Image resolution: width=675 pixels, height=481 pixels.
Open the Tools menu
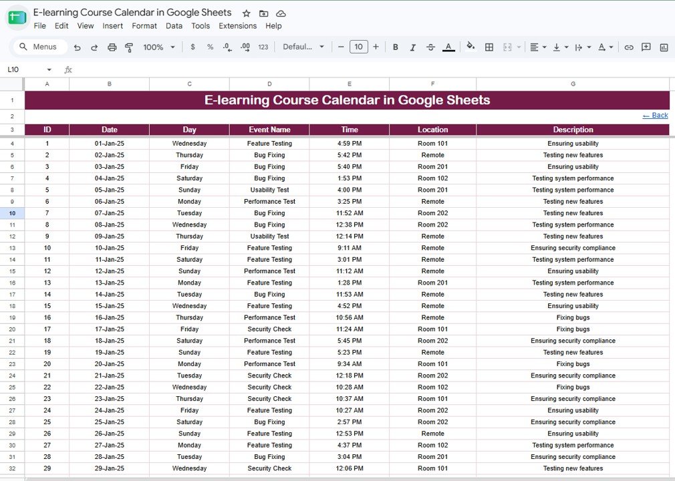200,26
